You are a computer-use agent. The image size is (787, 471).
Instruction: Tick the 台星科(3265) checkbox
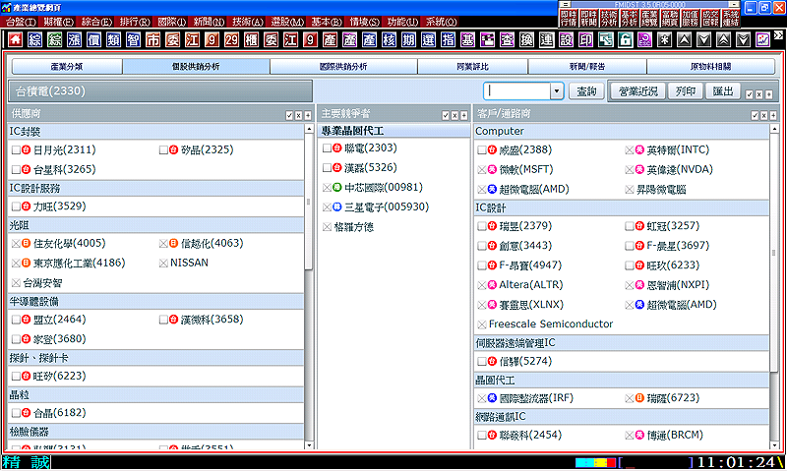(16, 169)
